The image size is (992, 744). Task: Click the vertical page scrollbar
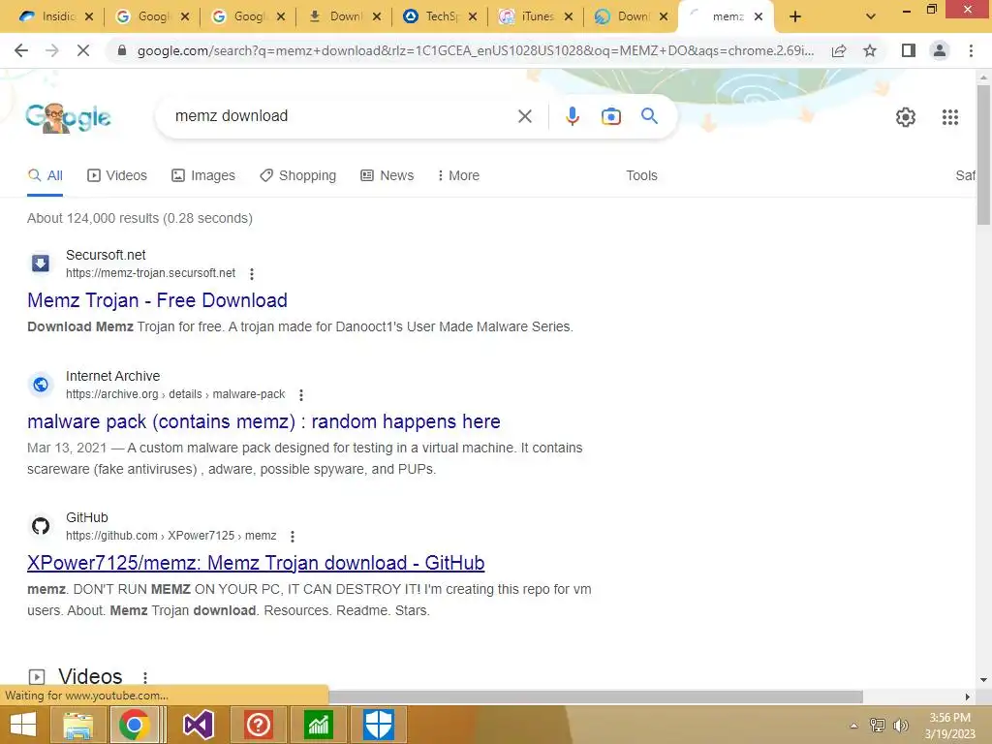pos(983,154)
